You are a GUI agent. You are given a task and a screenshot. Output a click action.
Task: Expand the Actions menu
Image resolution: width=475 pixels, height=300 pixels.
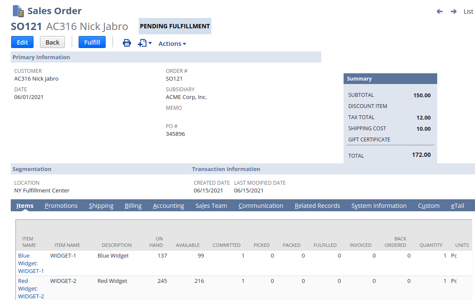172,44
